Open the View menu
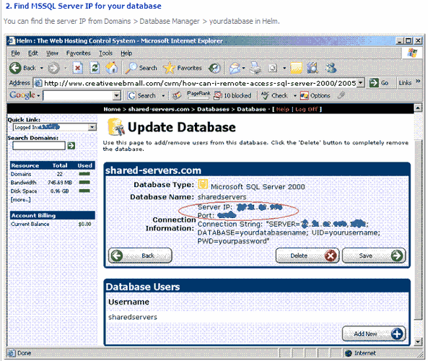 tap(52, 53)
